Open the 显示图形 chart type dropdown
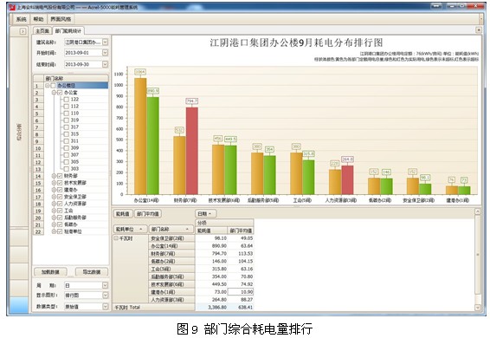The height and width of the screenshot is (338, 490). click(105, 296)
